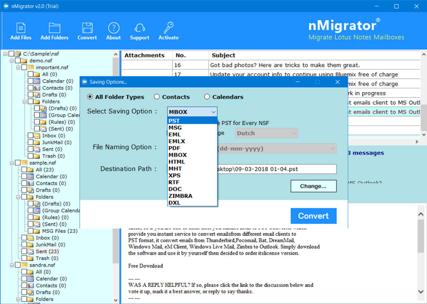Open the Dutch language dropdown
This screenshot has height=304, width=427.
click(266, 133)
